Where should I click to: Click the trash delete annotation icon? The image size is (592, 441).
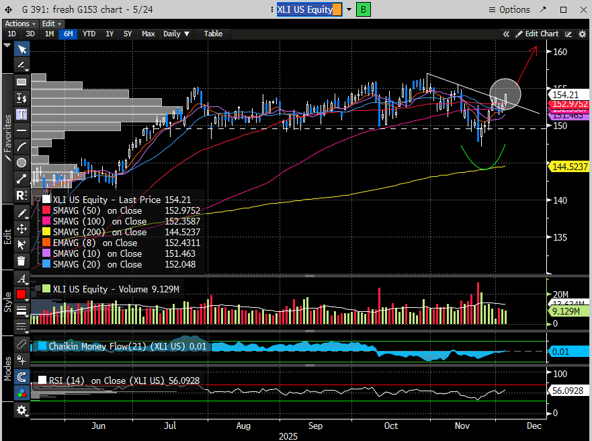22,261
